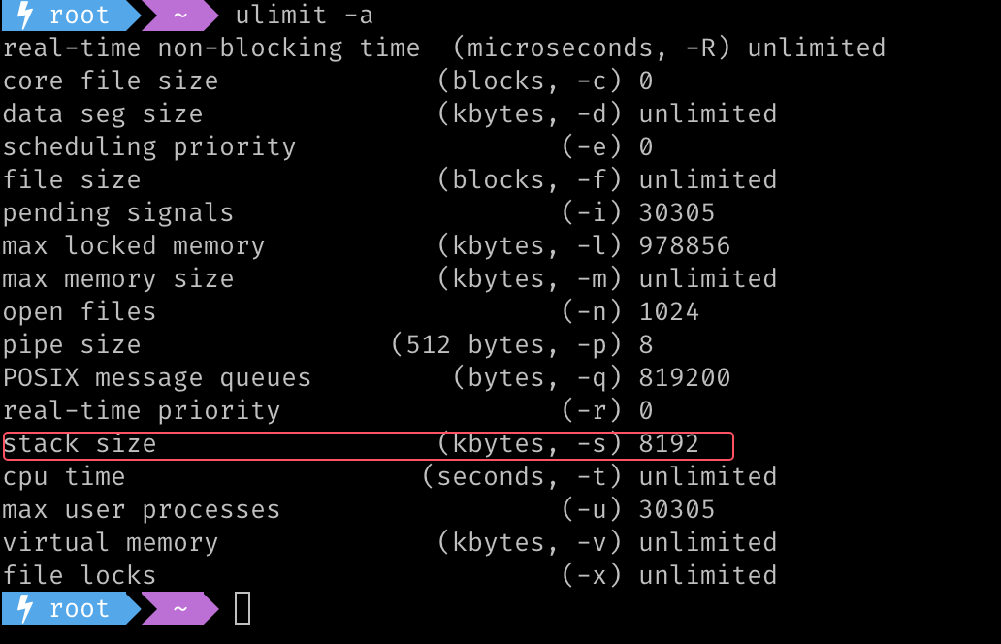
Task: Click the terminal cursor block at the prompt
Action: pos(242,608)
